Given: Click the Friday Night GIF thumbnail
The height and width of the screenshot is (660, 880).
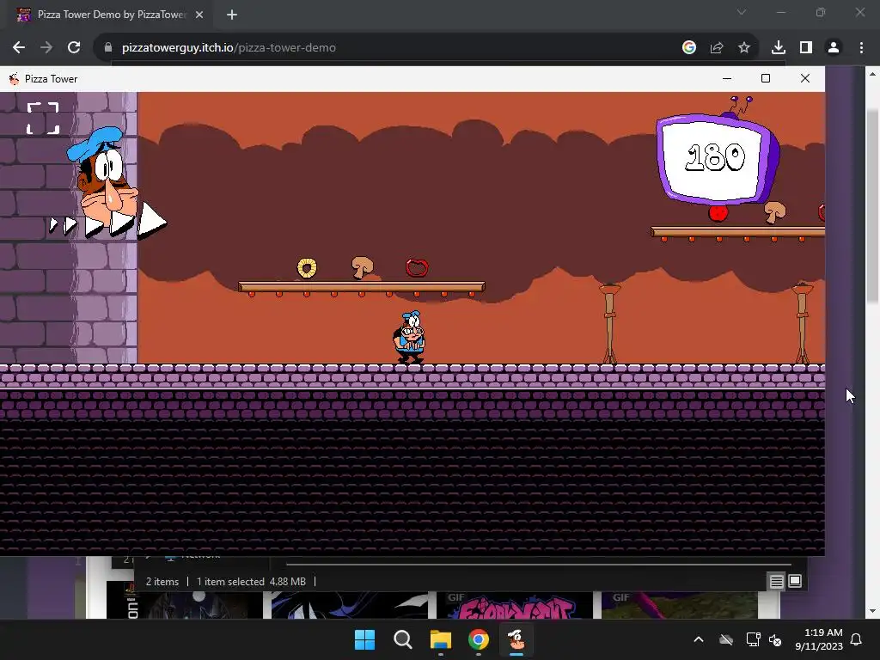Looking at the screenshot, I should pos(515,605).
